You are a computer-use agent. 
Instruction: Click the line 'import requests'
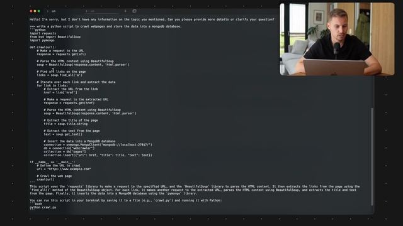[x=43, y=33]
